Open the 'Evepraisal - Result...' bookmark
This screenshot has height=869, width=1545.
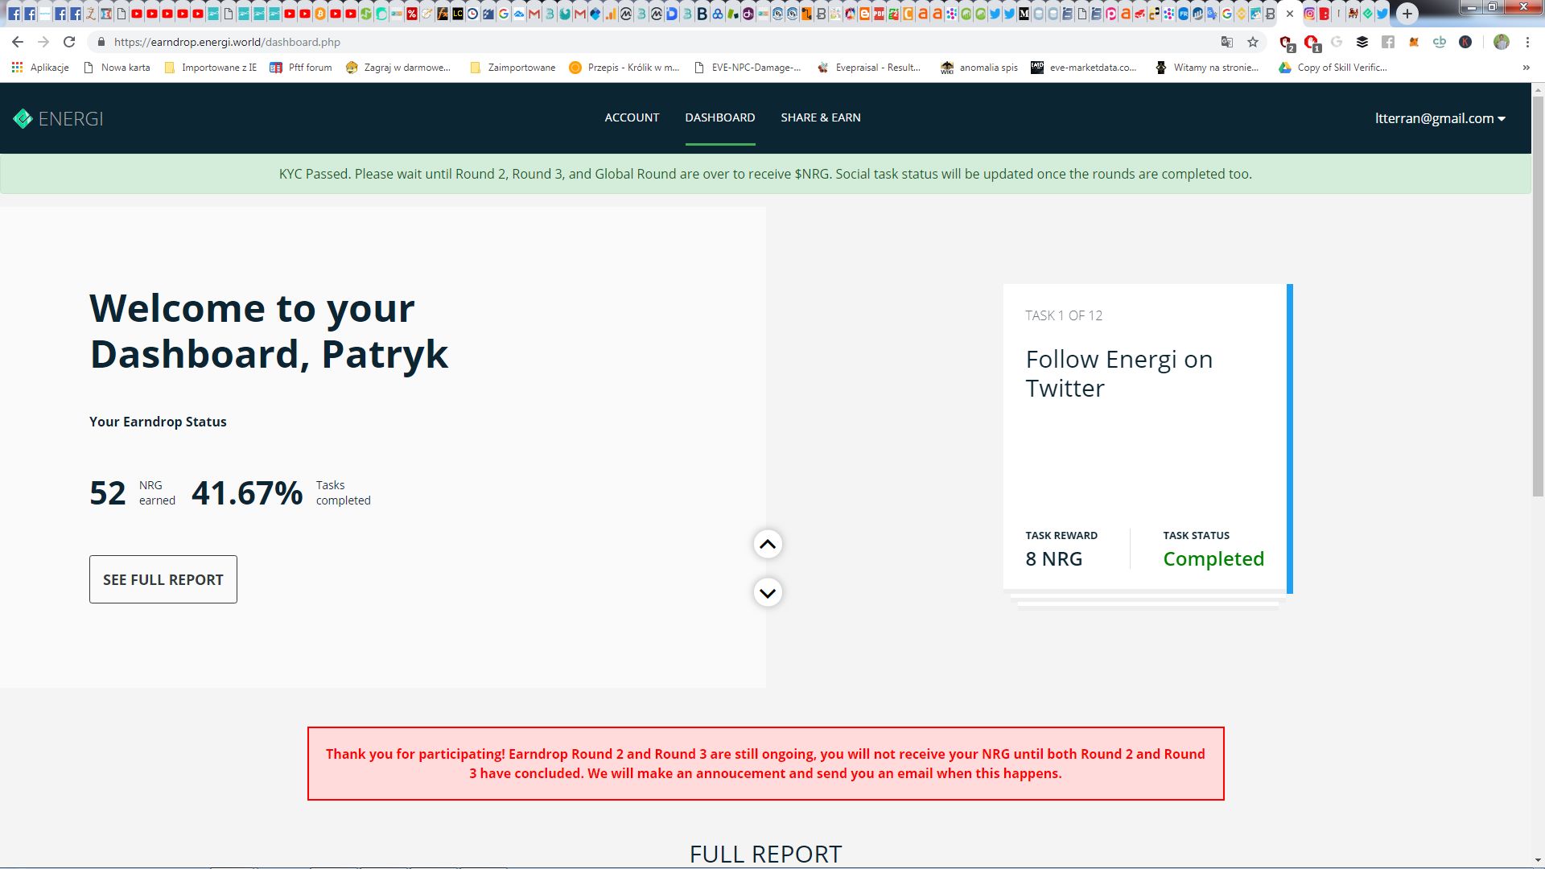(x=869, y=68)
